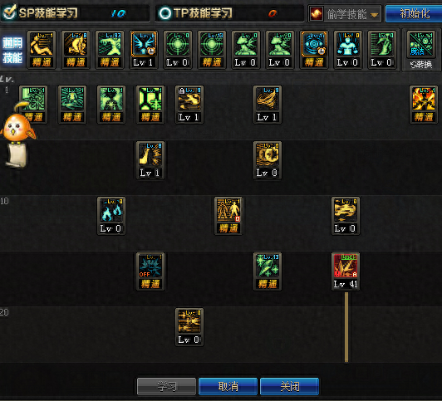Click the 魔法 切换 switch icon
The image size is (442, 401).
[421, 51]
